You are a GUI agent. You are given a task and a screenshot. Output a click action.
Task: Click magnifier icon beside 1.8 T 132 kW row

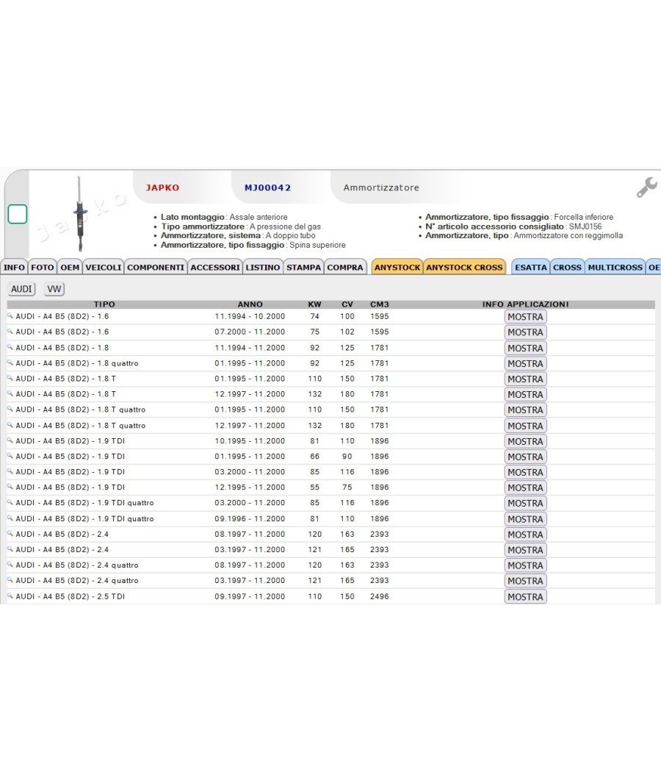pyautogui.click(x=10, y=394)
